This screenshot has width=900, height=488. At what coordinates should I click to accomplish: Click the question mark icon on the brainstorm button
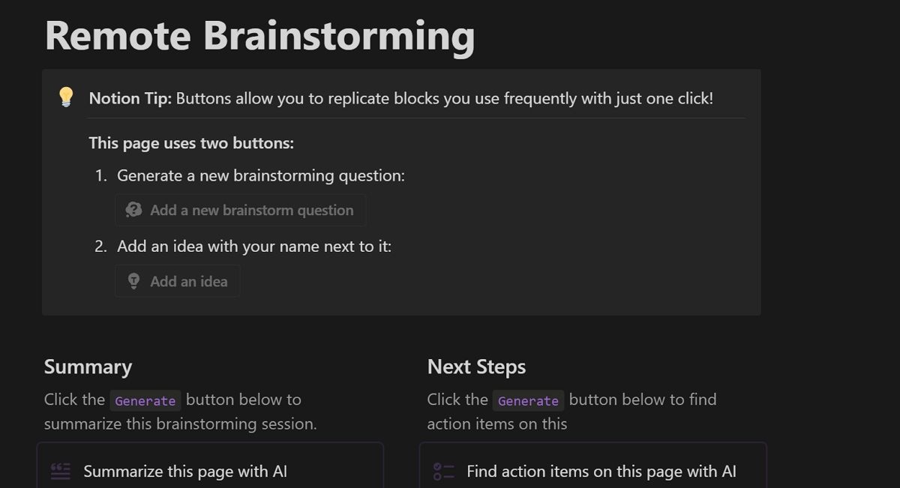(x=133, y=210)
